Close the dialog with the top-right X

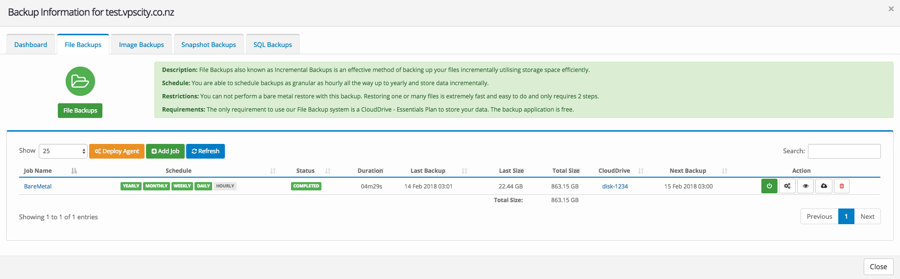(891, 9)
